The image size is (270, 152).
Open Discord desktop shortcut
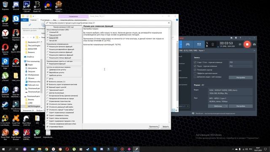(16, 5)
